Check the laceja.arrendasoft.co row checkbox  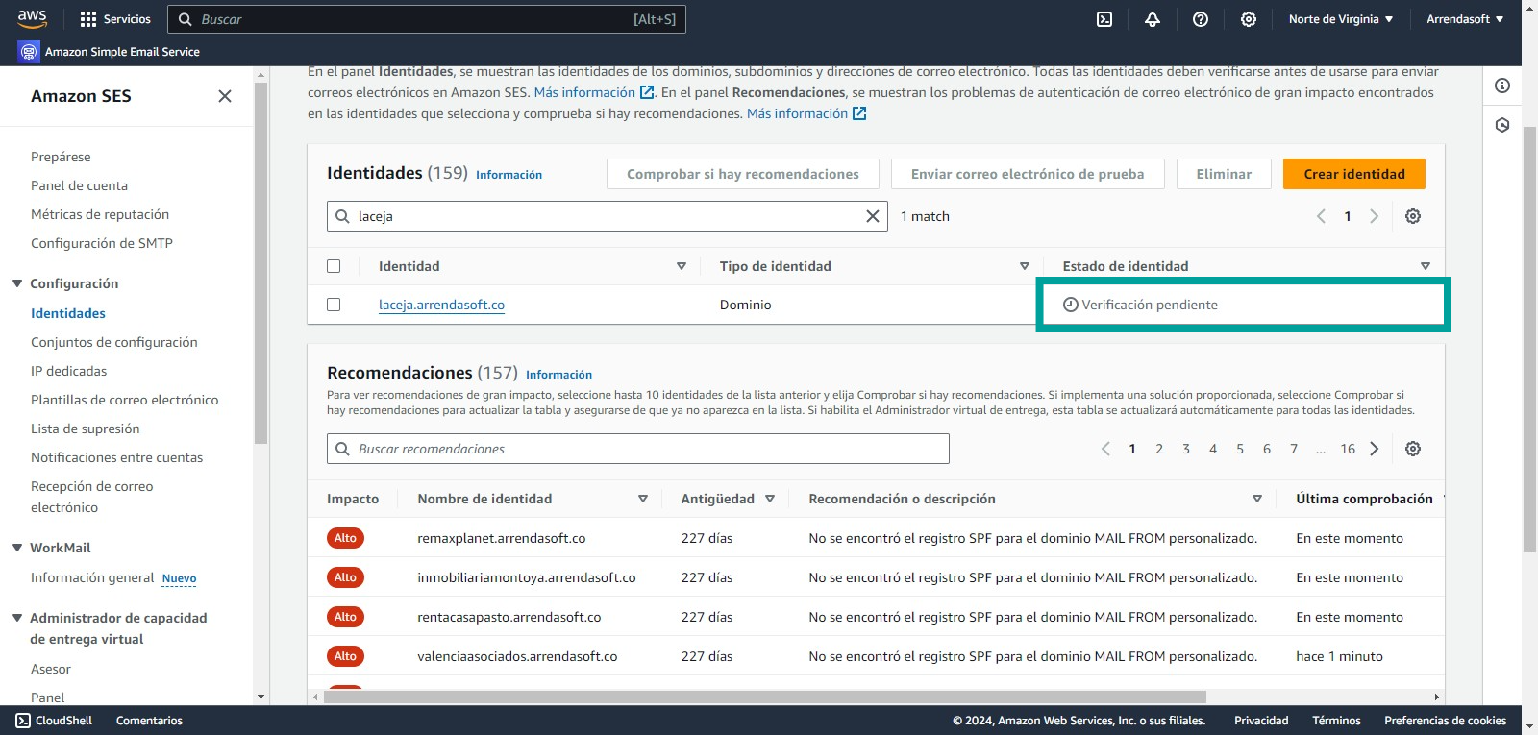(334, 305)
